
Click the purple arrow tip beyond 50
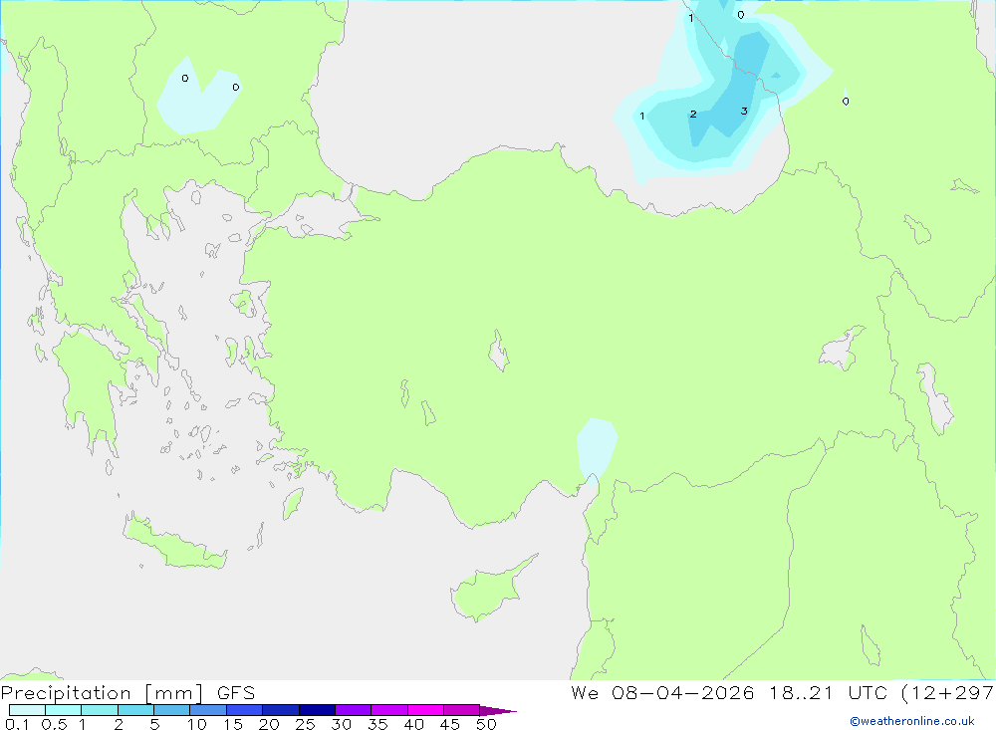497,711
